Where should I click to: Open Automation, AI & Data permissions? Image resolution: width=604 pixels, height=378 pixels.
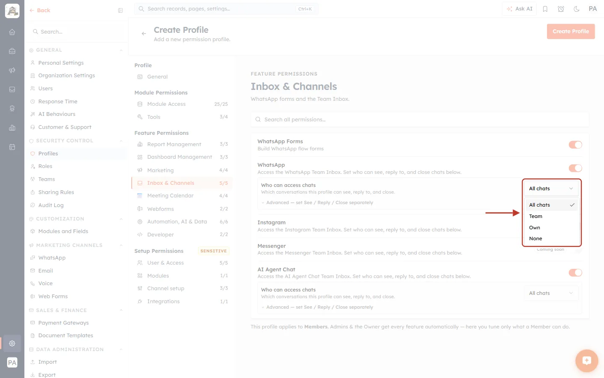pyautogui.click(x=182, y=222)
